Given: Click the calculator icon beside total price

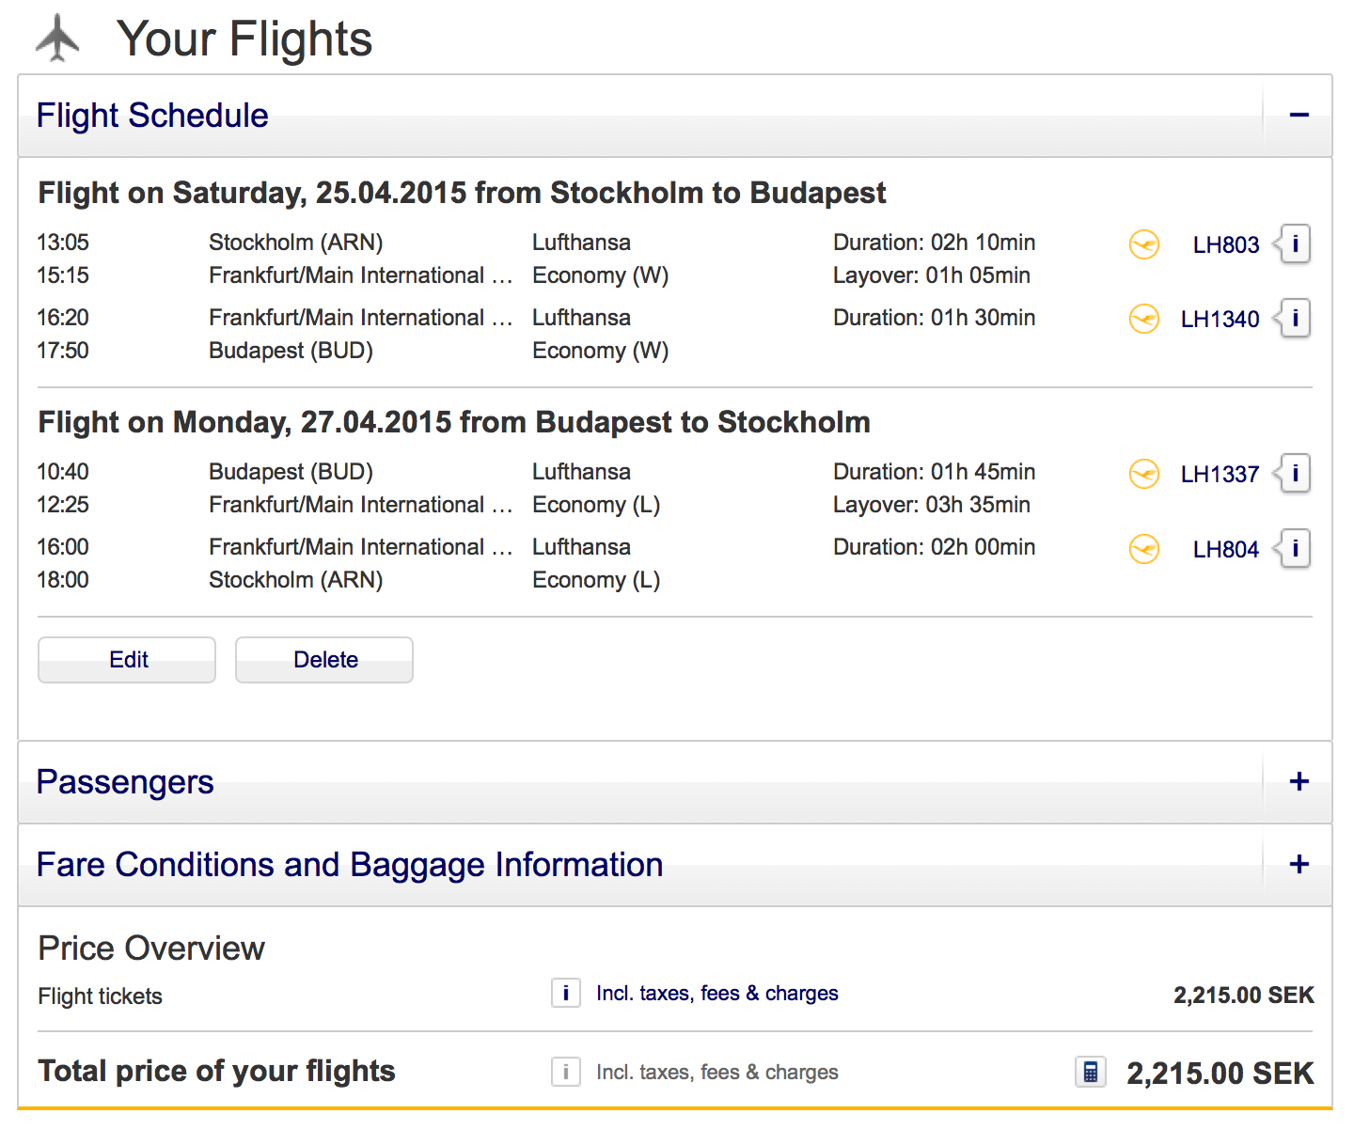Looking at the screenshot, I should click(x=1091, y=1072).
